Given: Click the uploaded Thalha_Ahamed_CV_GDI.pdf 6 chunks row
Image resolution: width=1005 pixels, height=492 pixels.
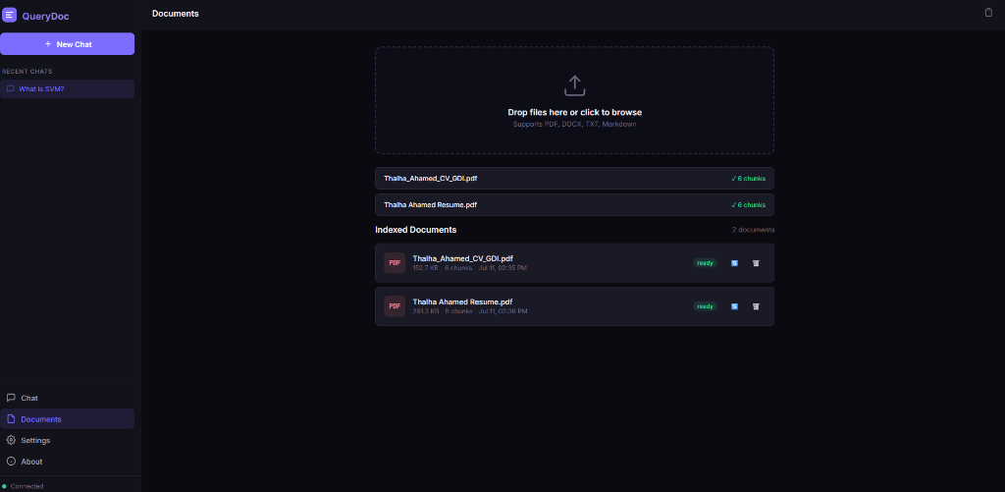Looking at the screenshot, I should point(574,179).
